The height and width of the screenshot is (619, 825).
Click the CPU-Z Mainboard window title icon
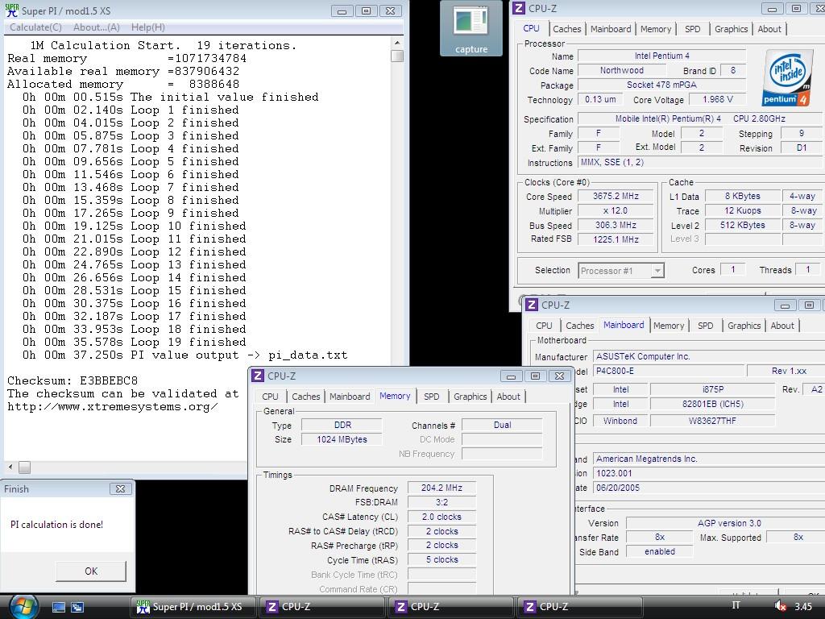(532, 305)
